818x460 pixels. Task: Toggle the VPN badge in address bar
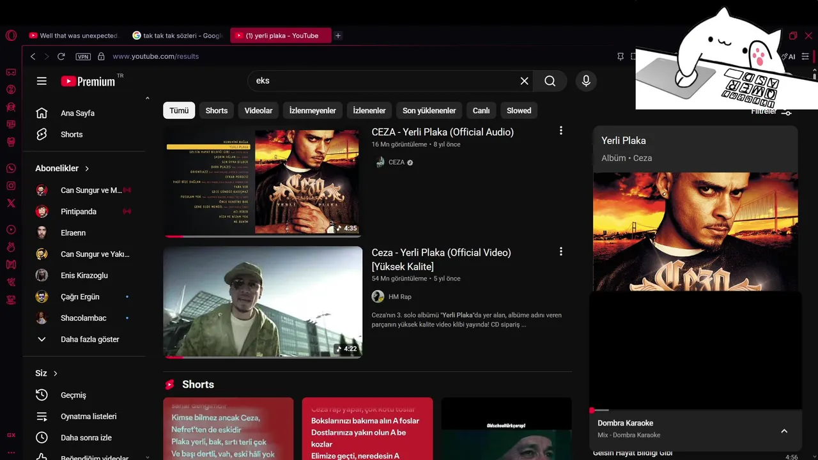(83, 56)
